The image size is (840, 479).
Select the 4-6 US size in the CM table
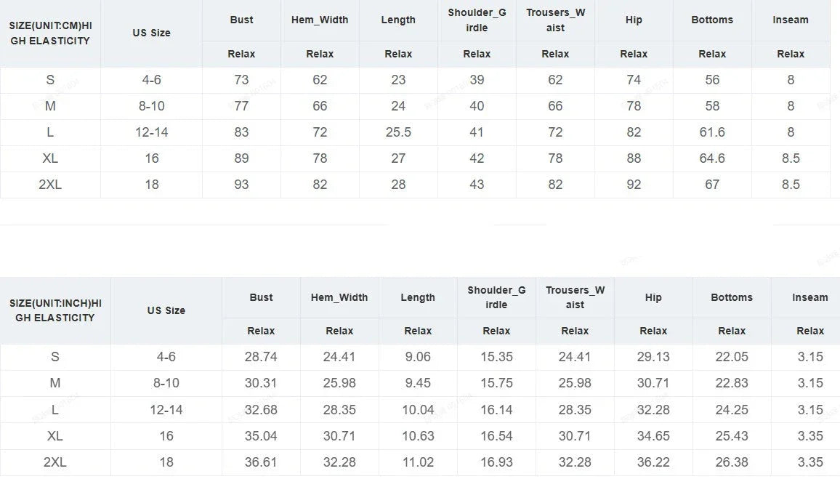click(x=151, y=80)
